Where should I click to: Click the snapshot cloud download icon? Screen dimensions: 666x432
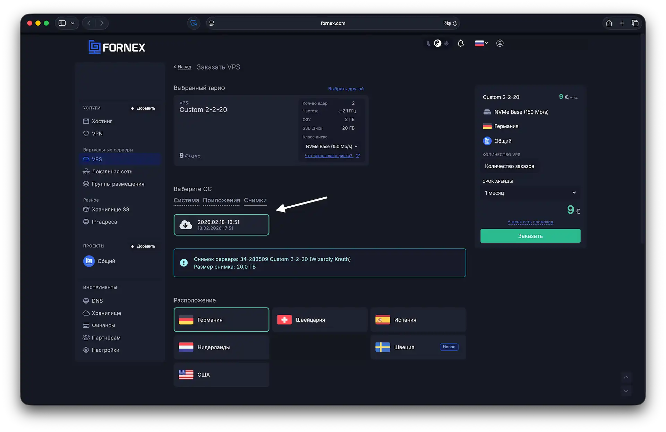[x=186, y=225]
